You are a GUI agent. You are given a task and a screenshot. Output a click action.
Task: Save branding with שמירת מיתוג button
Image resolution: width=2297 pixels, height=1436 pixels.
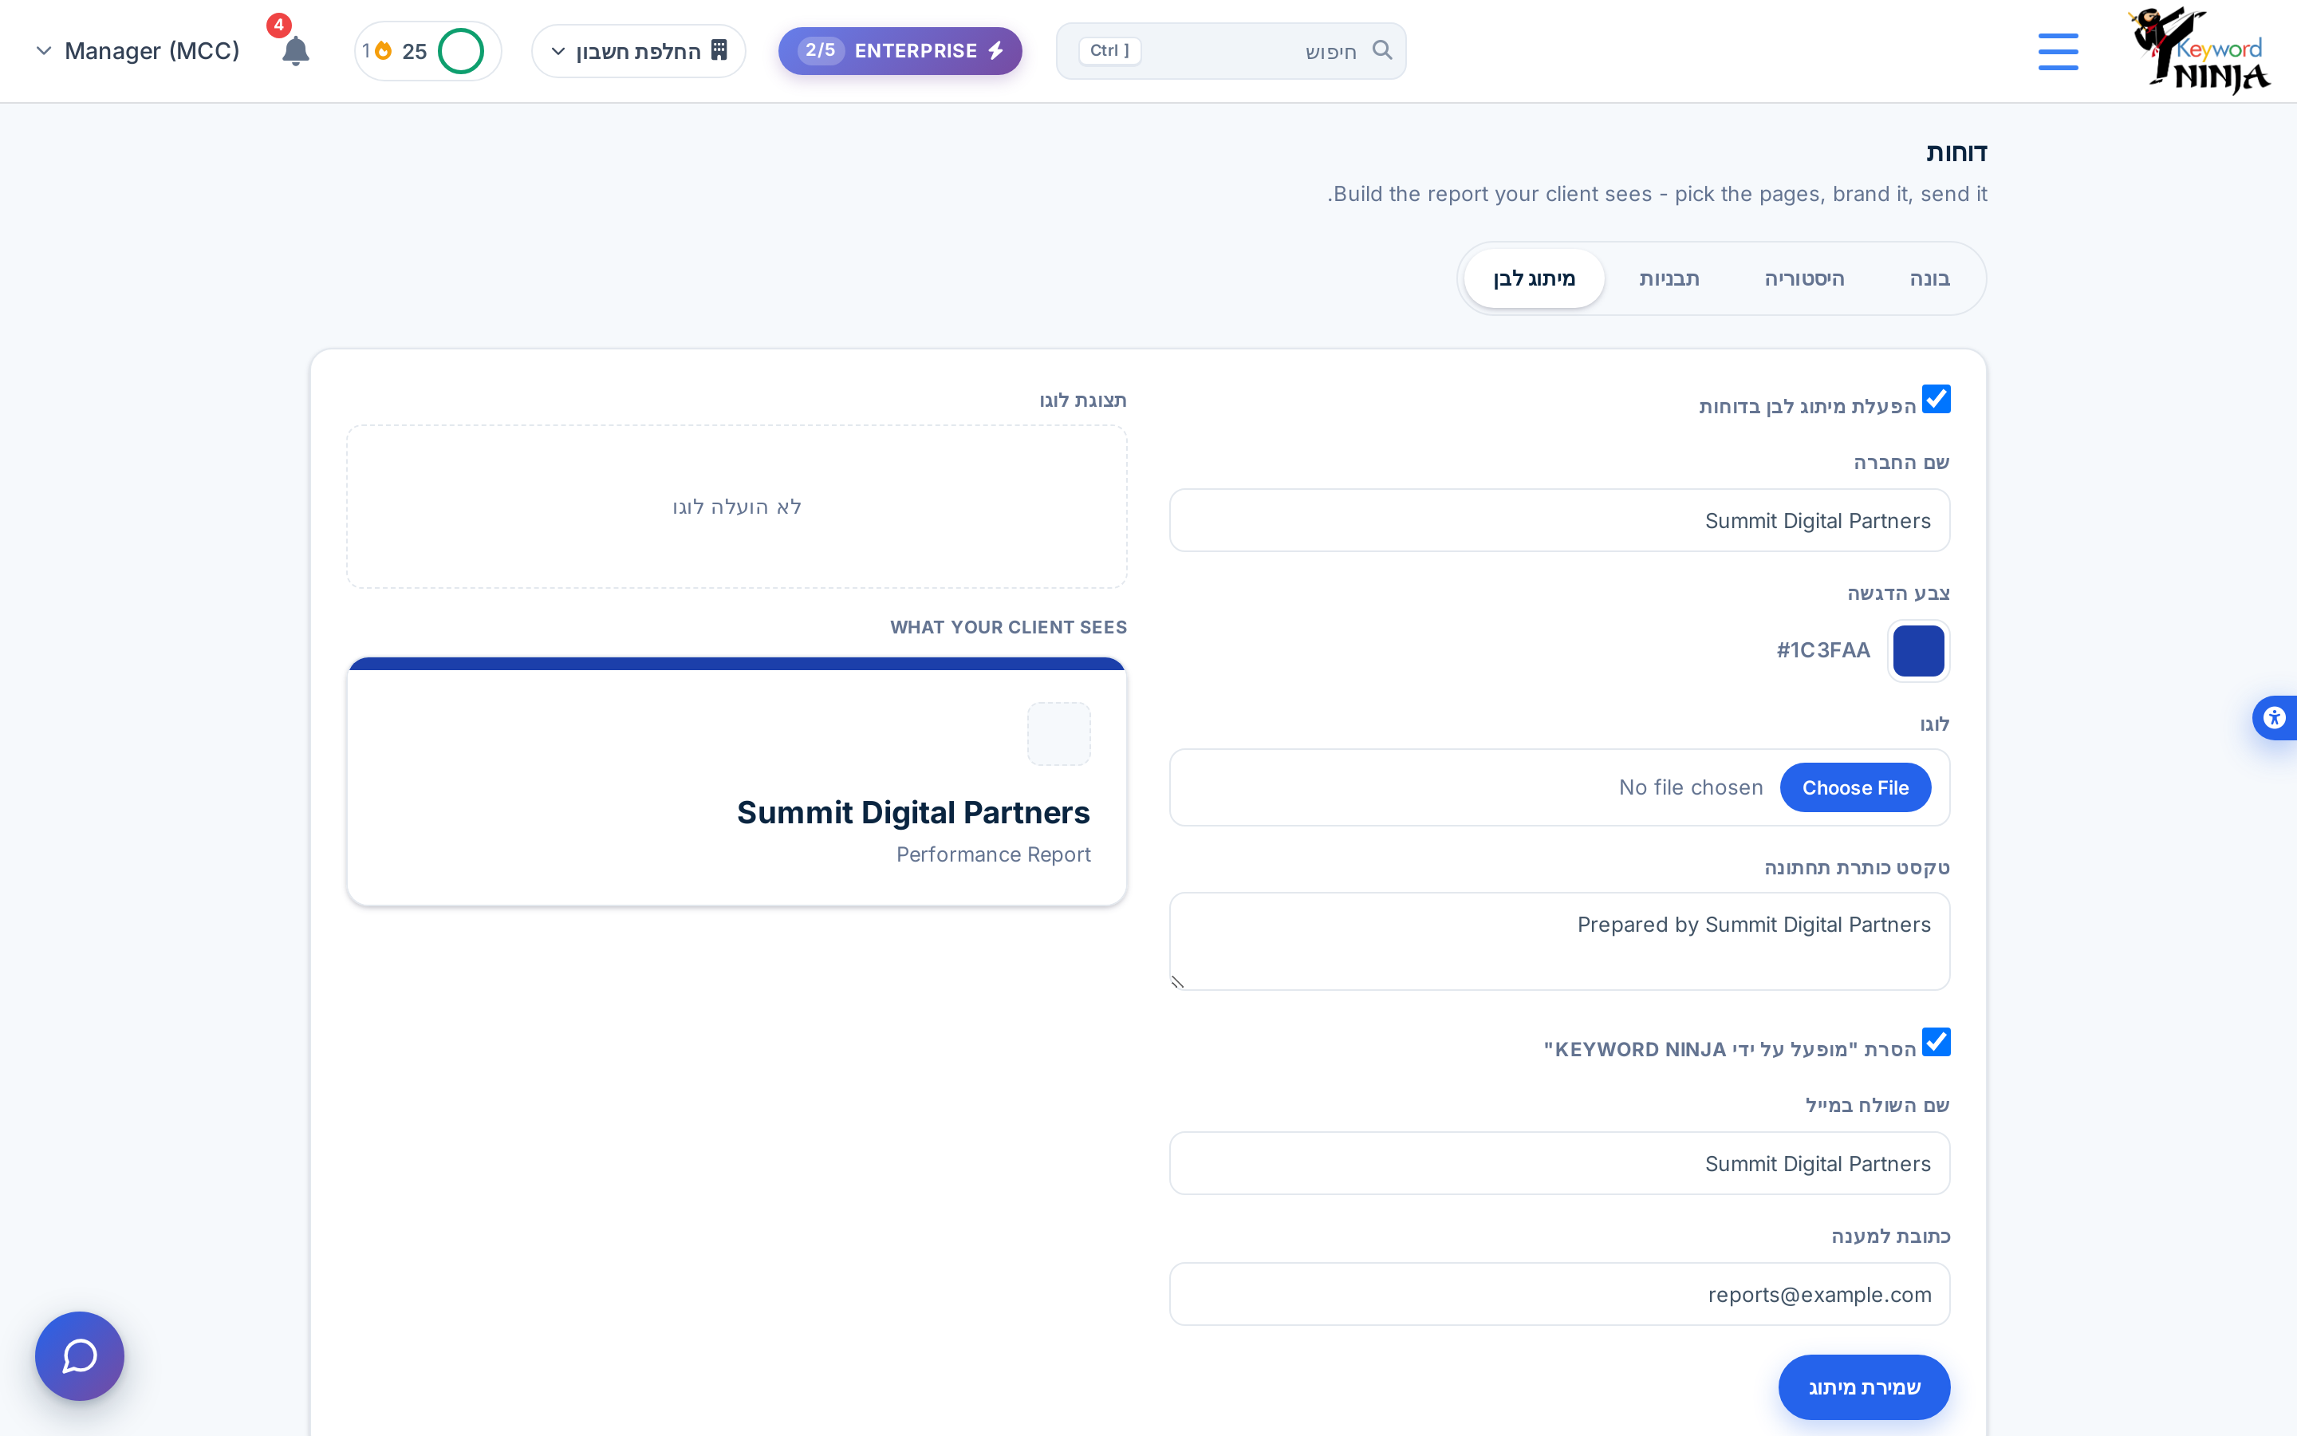coord(1864,1387)
